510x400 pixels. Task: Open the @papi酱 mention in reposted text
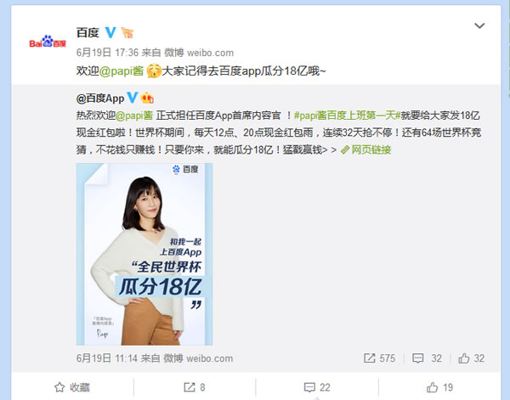134,115
